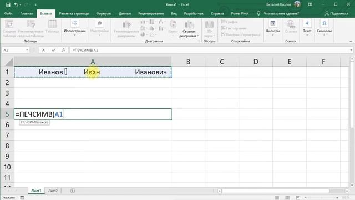
Task: Click cell A1 containing Иванов Иван Иванович
Action: [x=93, y=72]
